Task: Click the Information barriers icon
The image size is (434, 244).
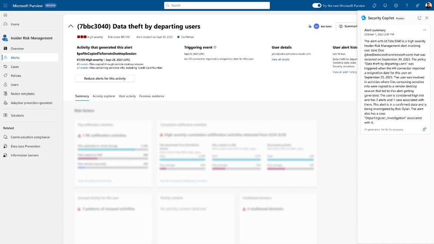Action: pyautogui.click(x=5, y=155)
